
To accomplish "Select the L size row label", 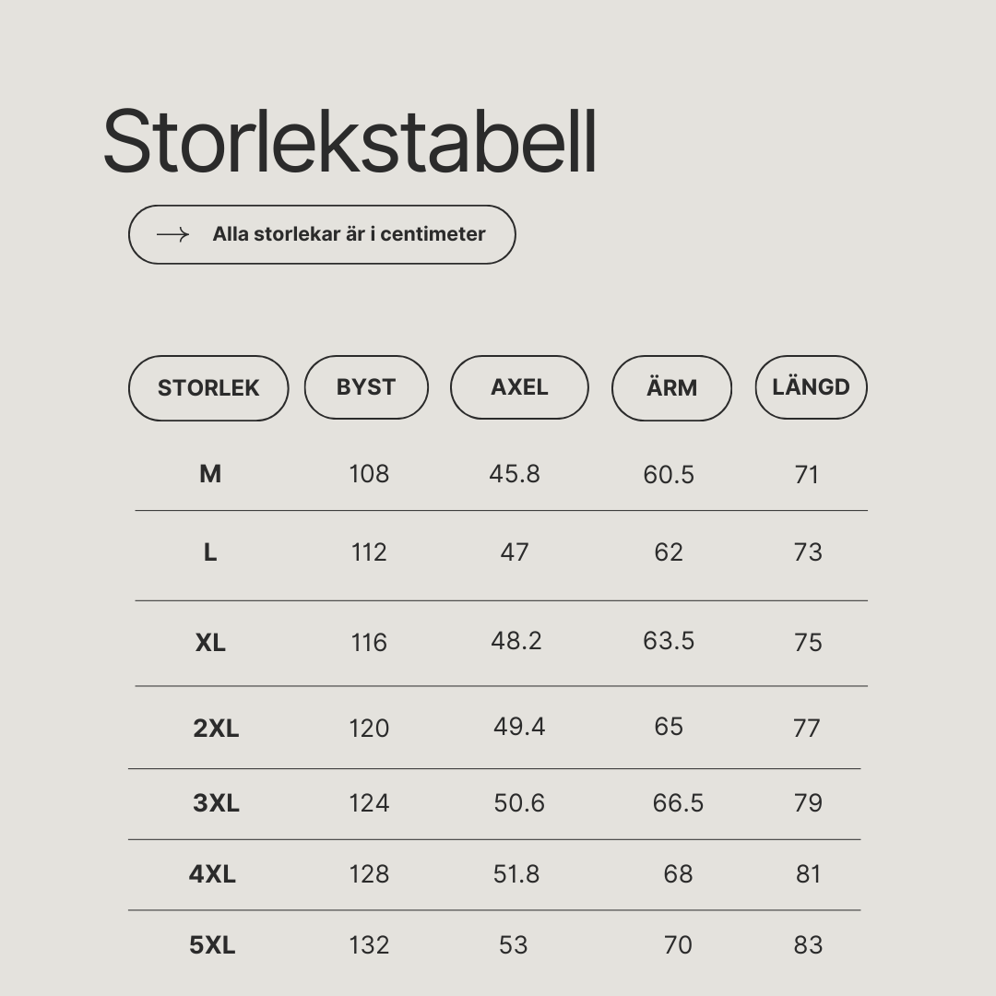I will [210, 552].
